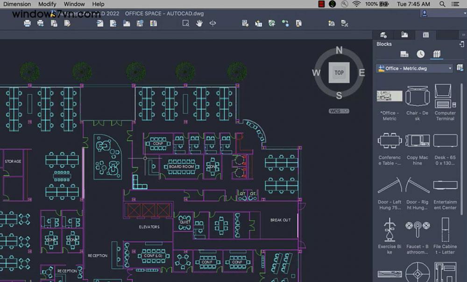Viewport: 467px width, 282px height.
Task: Click N on the ViewCube compass
Action: [x=339, y=50]
